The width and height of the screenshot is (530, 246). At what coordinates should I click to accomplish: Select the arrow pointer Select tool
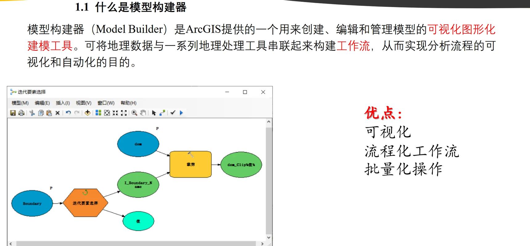(154, 113)
